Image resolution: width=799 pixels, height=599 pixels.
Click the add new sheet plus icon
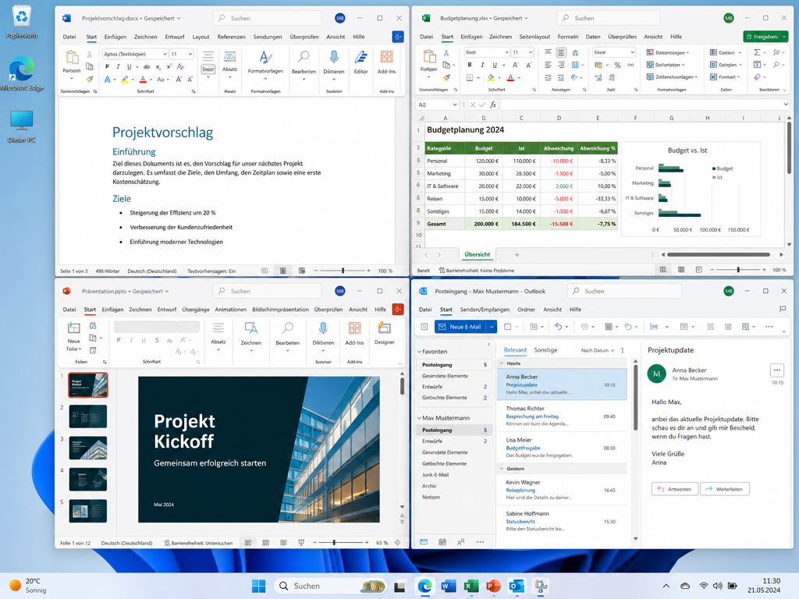click(517, 254)
